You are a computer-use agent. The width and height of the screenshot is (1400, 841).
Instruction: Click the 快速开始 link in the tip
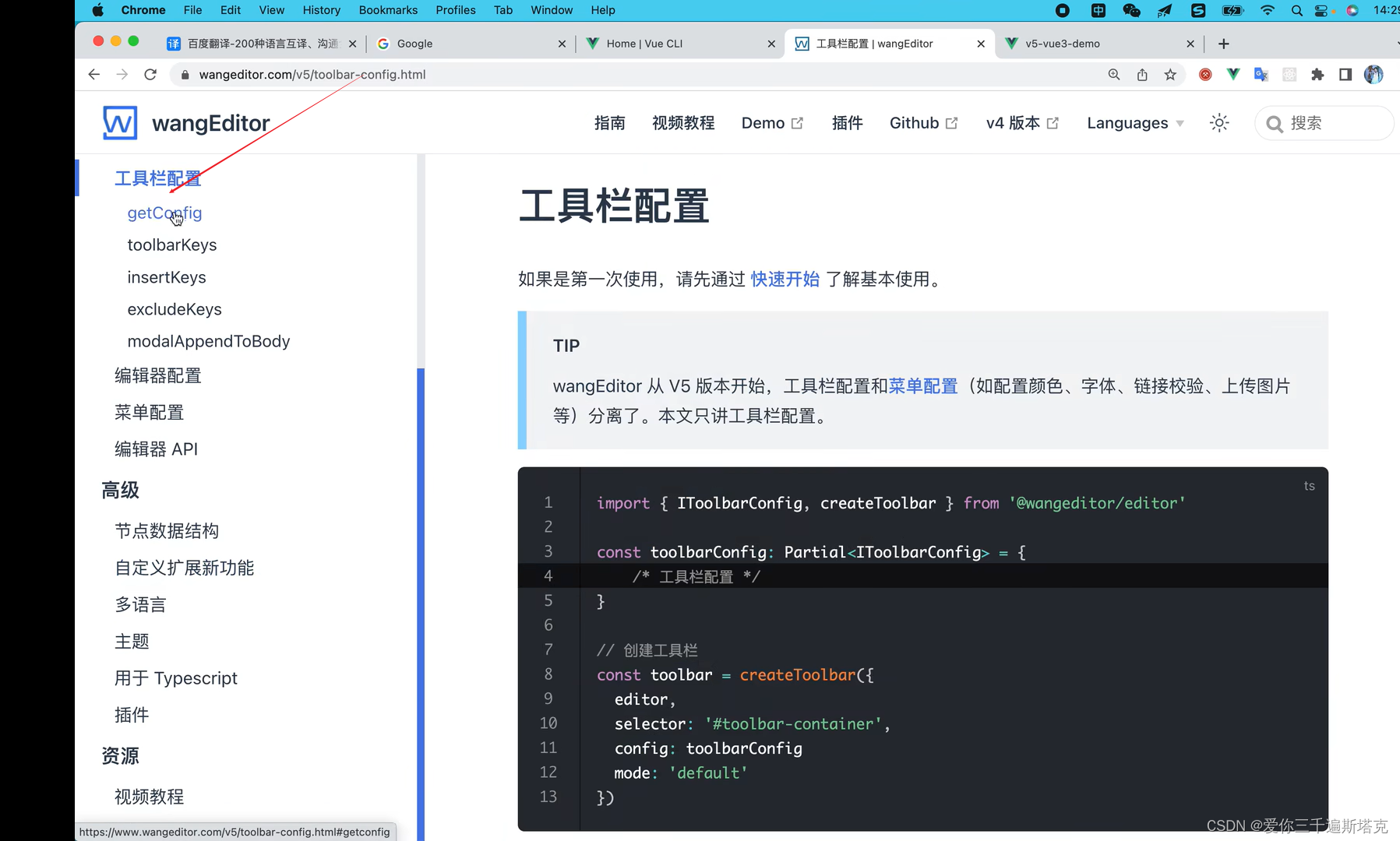(x=785, y=279)
